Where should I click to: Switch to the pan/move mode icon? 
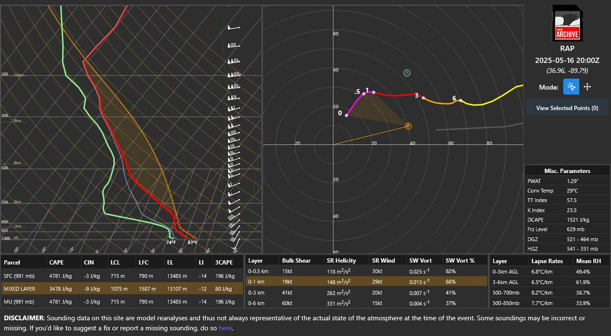pos(587,87)
